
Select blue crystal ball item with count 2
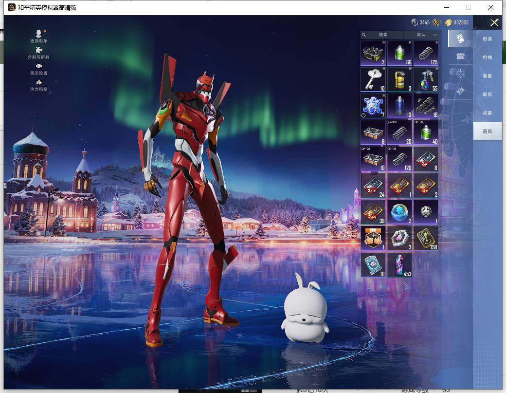click(399, 212)
